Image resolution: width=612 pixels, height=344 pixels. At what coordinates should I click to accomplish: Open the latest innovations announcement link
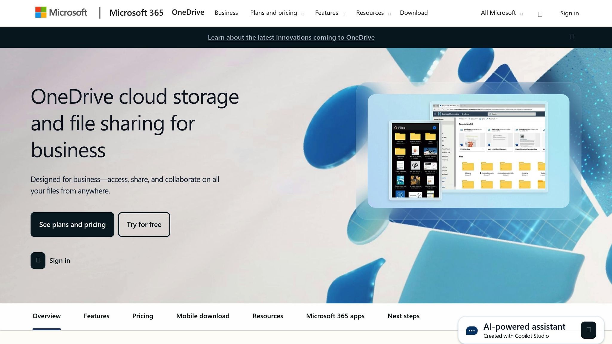click(291, 37)
